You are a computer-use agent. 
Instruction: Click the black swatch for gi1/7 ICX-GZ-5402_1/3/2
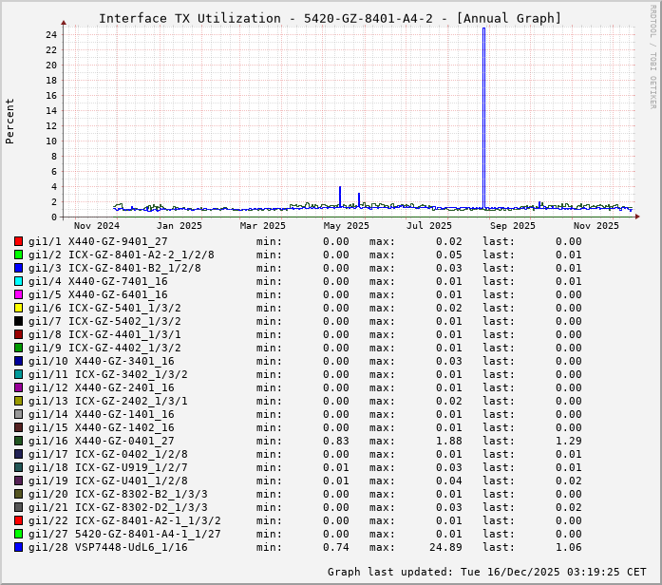(x=18, y=321)
